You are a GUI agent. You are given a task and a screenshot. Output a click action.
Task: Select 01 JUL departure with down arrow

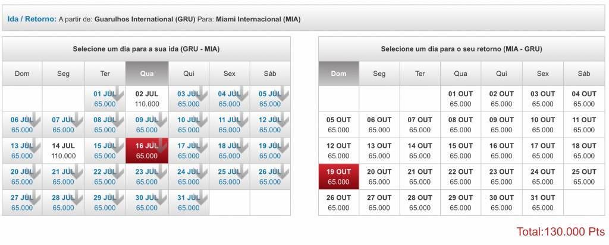coord(105,99)
